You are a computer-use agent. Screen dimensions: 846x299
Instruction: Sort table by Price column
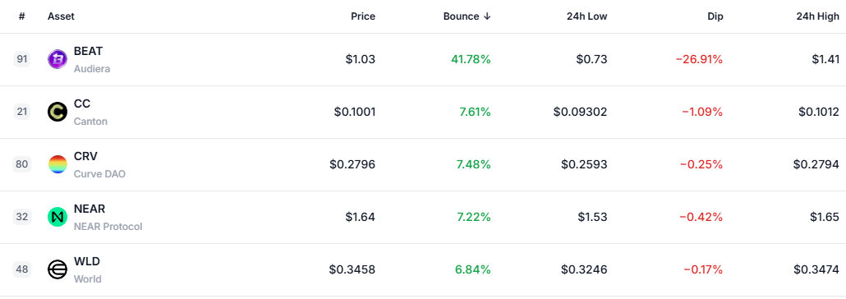(x=363, y=16)
